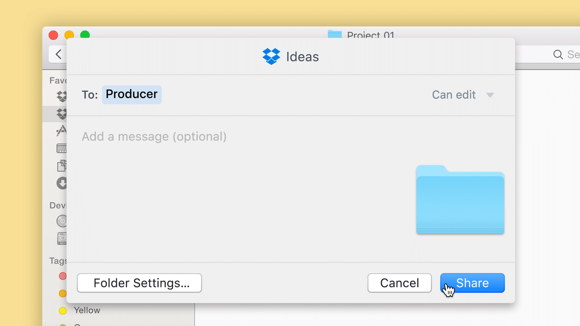Viewport: 580px width, 326px height.
Task: Choose the orange tag dot
Action: click(x=63, y=293)
